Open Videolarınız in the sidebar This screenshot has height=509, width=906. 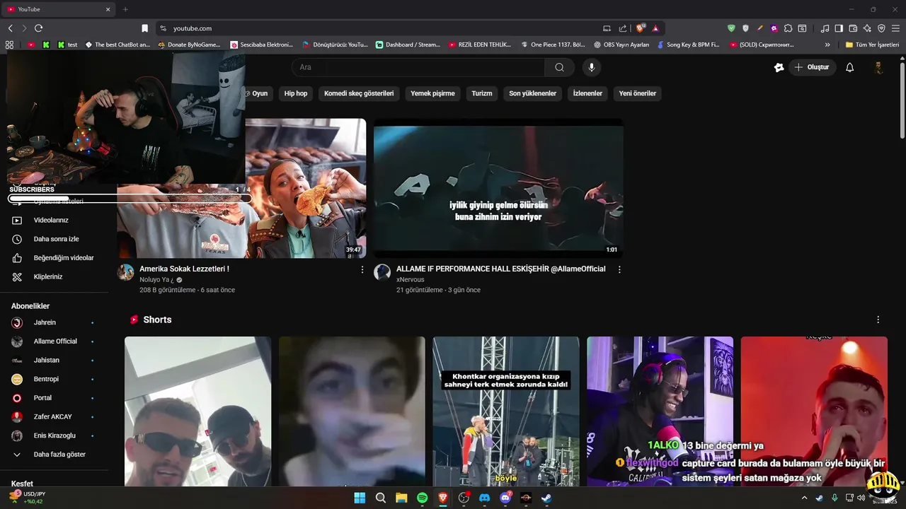click(51, 220)
